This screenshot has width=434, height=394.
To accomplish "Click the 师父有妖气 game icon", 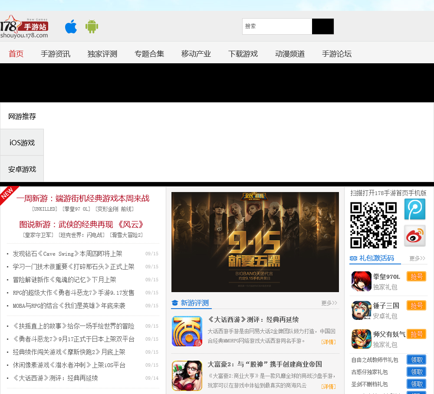I will (x=361, y=339).
